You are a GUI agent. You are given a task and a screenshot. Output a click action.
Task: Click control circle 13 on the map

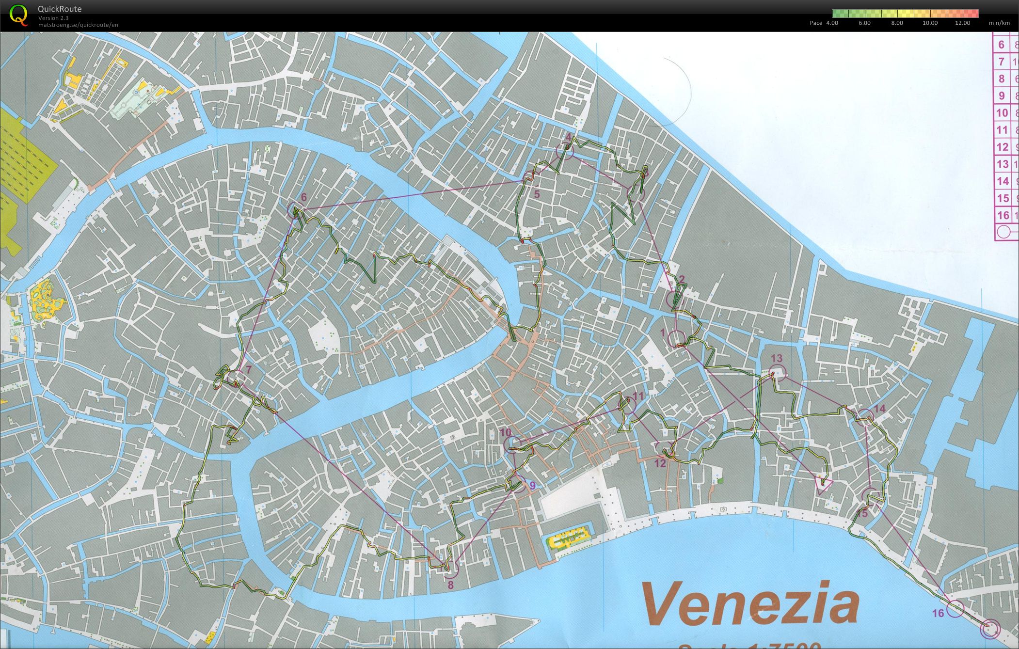tap(779, 373)
